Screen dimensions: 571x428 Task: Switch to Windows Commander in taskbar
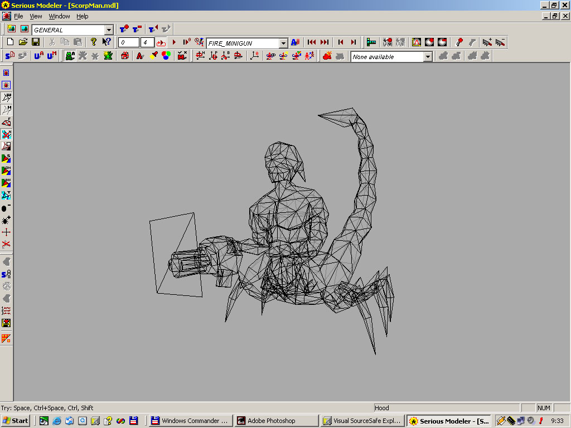pos(191,421)
